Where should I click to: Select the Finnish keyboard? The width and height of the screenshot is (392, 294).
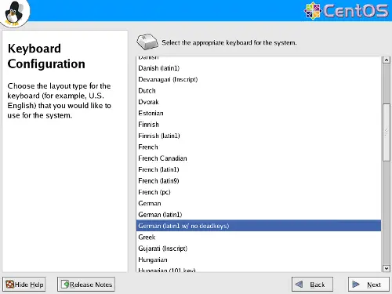[259, 125]
